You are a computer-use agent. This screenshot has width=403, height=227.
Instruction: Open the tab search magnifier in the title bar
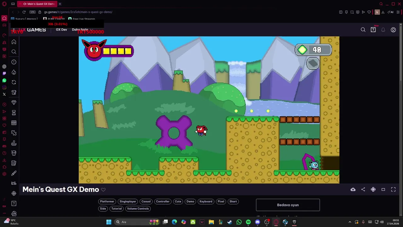[381, 4]
